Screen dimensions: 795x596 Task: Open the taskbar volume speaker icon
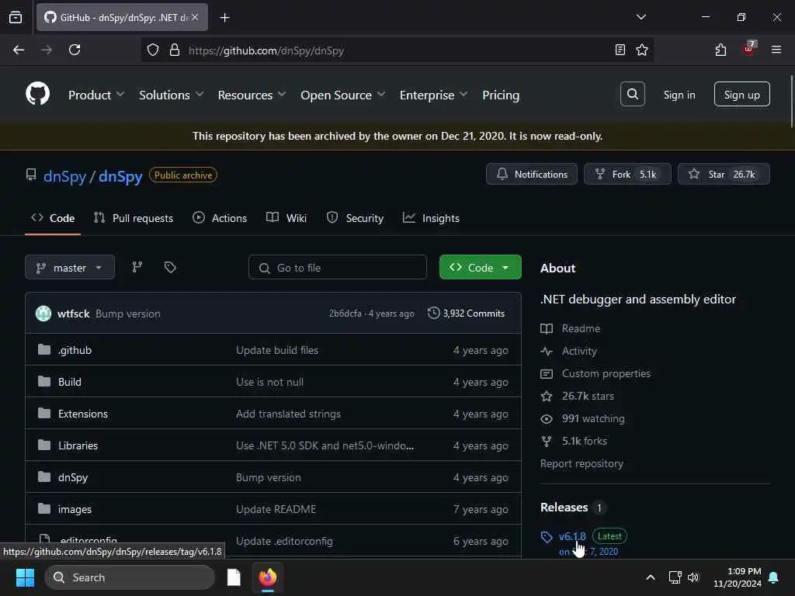(693, 577)
